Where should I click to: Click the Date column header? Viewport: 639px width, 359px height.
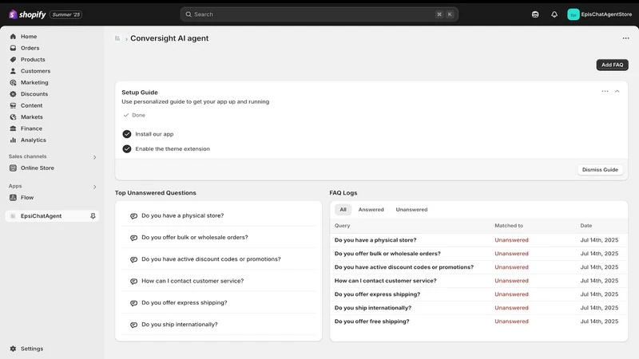(x=586, y=226)
